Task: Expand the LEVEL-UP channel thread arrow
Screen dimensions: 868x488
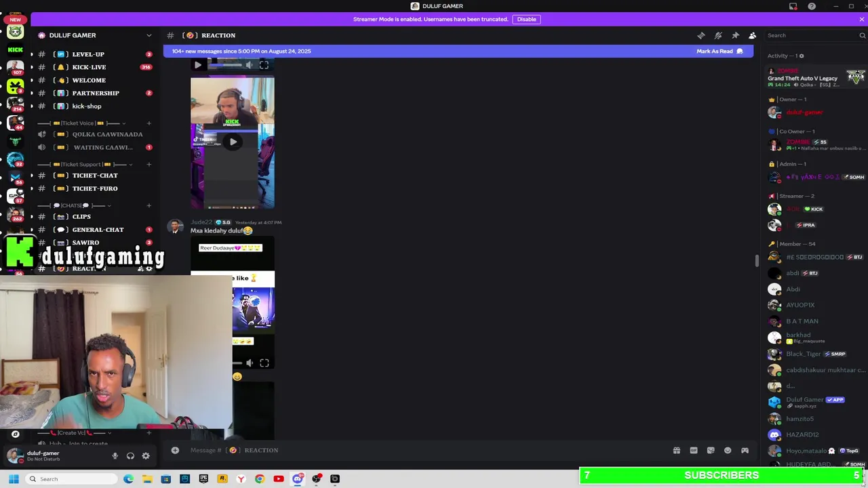Action: pos(31,54)
